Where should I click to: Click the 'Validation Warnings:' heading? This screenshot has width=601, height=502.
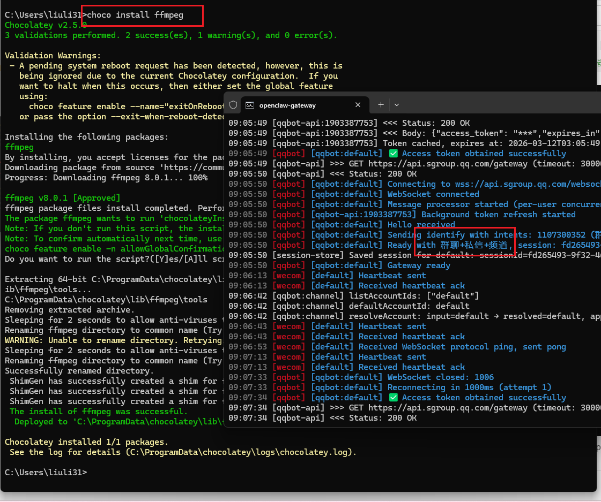point(53,56)
